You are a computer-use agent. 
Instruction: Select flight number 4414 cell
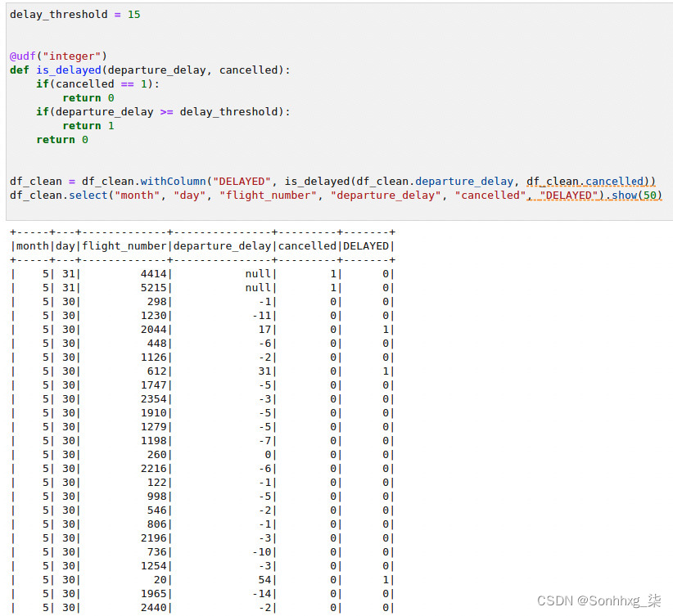[x=154, y=274]
